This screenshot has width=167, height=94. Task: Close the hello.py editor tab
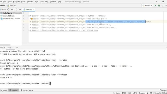33,9
